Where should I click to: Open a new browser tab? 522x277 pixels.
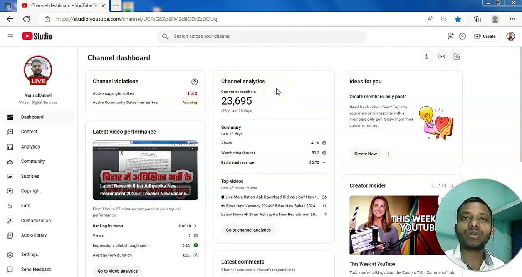pos(116,5)
